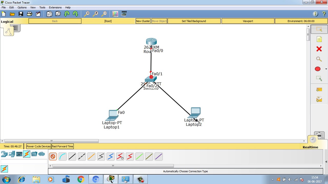328x184 pixels.
Task: Open the View menu
Action: pyautogui.click(x=33, y=7)
